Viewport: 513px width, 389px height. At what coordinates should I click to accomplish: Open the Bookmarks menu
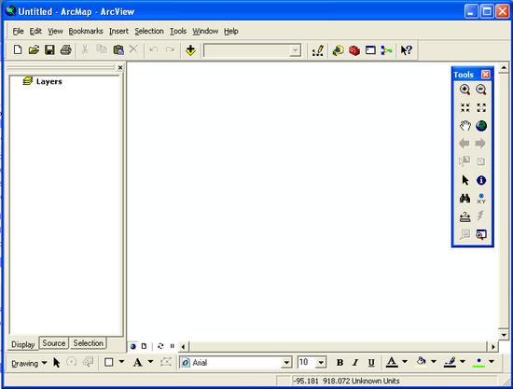tap(86, 31)
